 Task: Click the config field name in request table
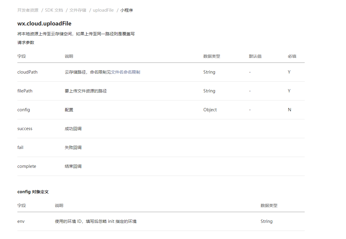(24, 110)
